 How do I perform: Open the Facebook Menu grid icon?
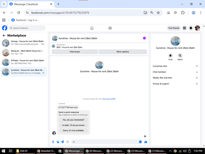[x=184, y=28]
